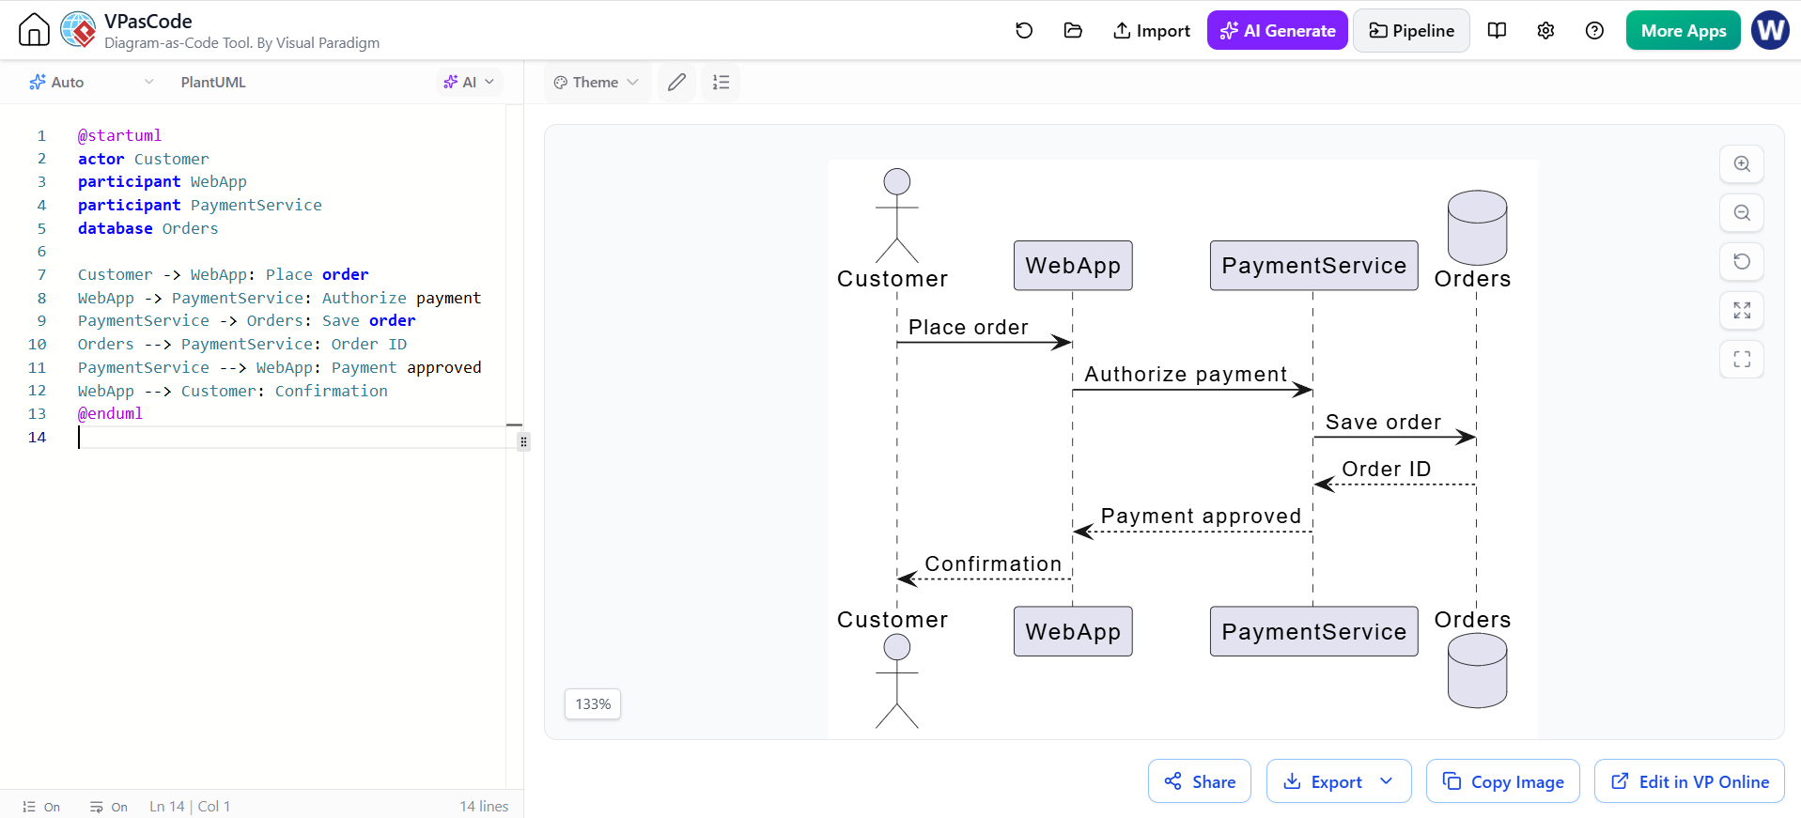Open the AI dropdown in editor

(x=469, y=83)
